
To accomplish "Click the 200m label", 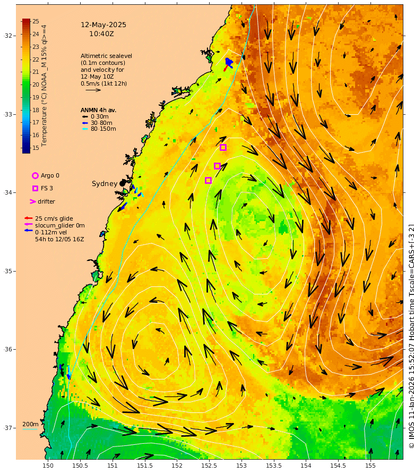I will (30, 424).
